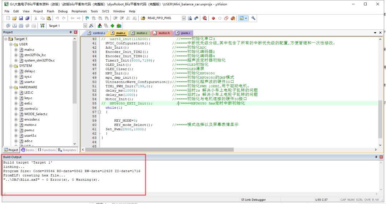Click the Open file toolbar icon
The height and width of the screenshot is (204, 386).
point(14,18)
